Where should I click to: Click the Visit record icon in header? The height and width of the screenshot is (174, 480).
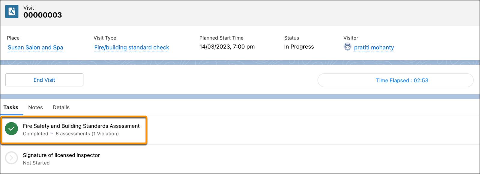pyautogui.click(x=12, y=12)
